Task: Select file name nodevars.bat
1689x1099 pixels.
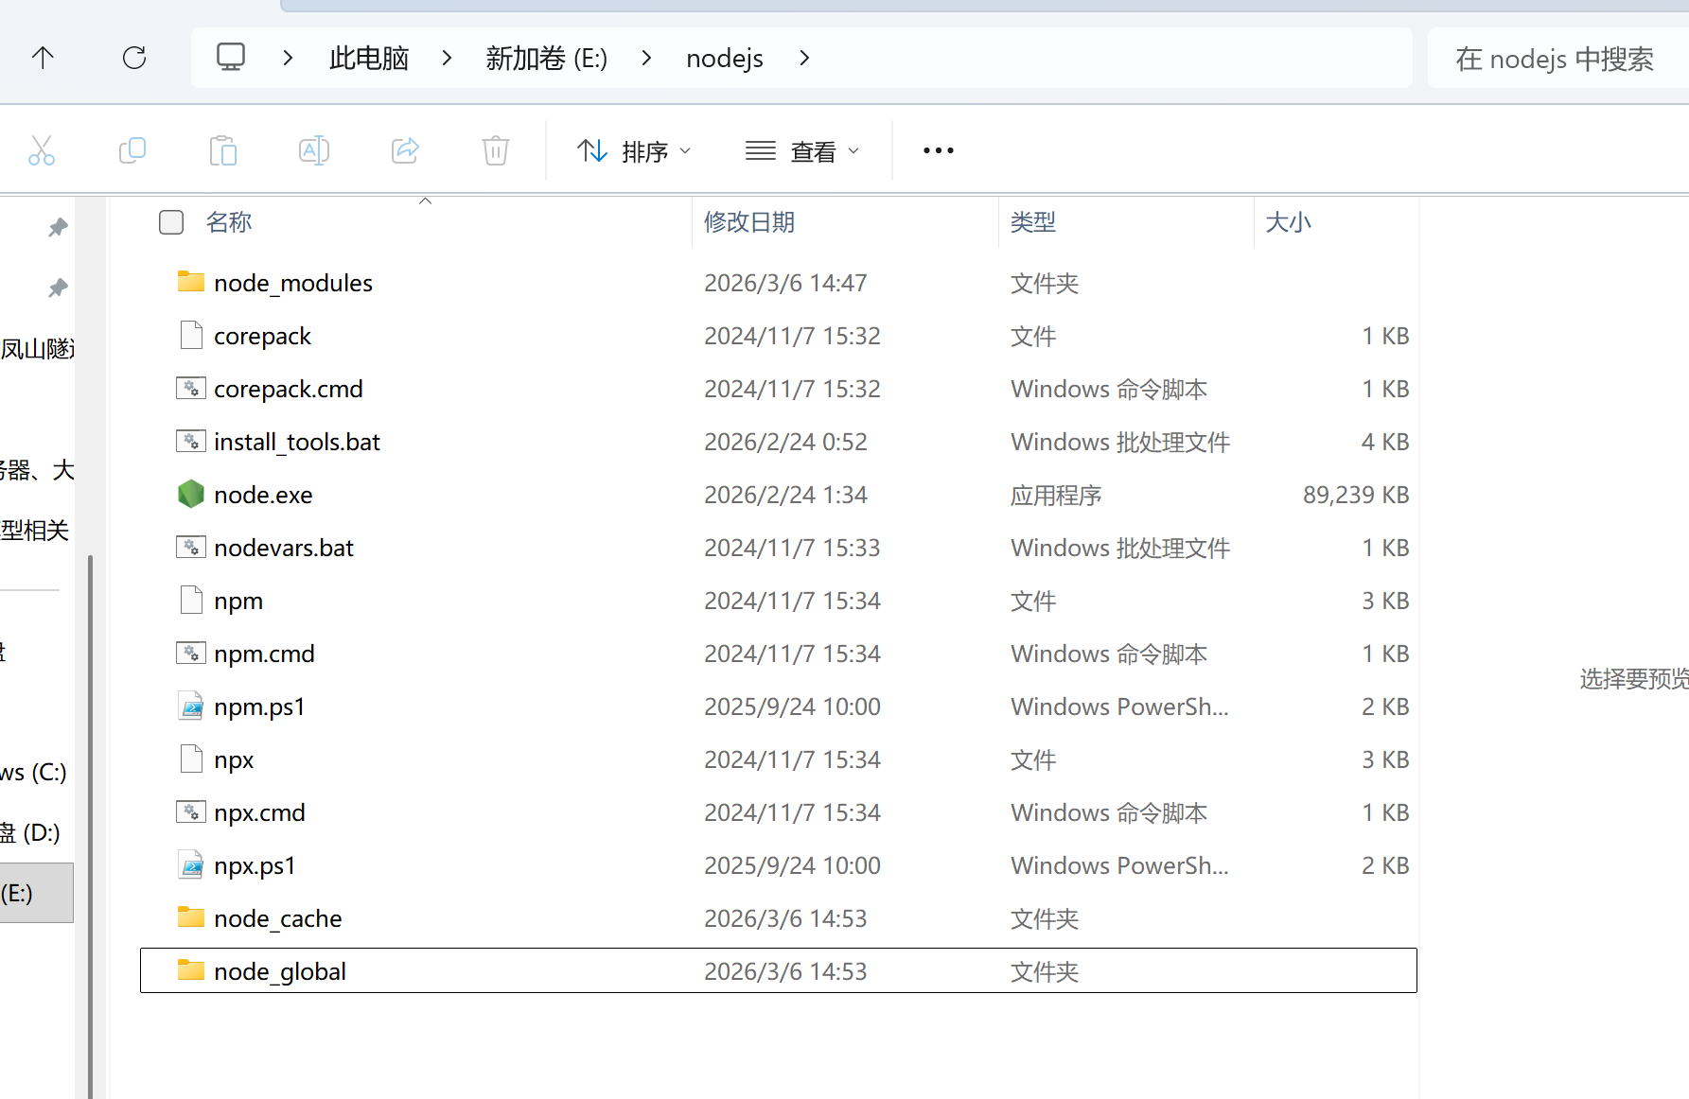Action: click(x=284, y=548)
